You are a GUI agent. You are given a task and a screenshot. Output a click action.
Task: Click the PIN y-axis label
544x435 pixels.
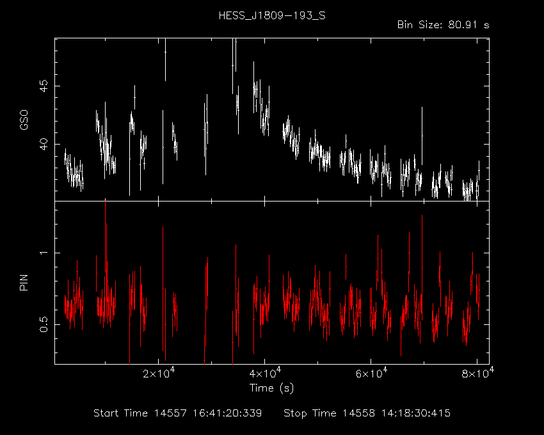click(24, 282)
